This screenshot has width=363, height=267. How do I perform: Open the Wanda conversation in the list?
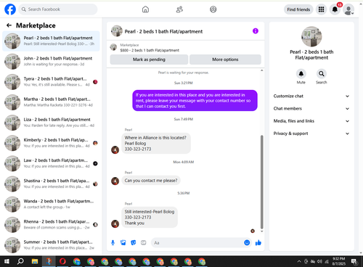click(x=51, y=204)
